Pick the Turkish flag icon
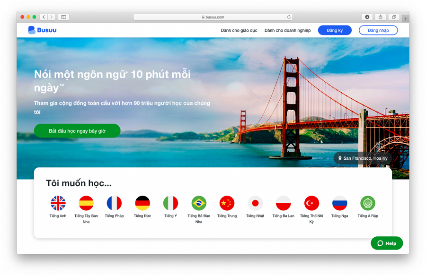The image size is (426, 276). (x=311, y=203)
